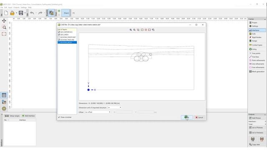
Task: Click the List of Annexes button
Action: (257, 132)
